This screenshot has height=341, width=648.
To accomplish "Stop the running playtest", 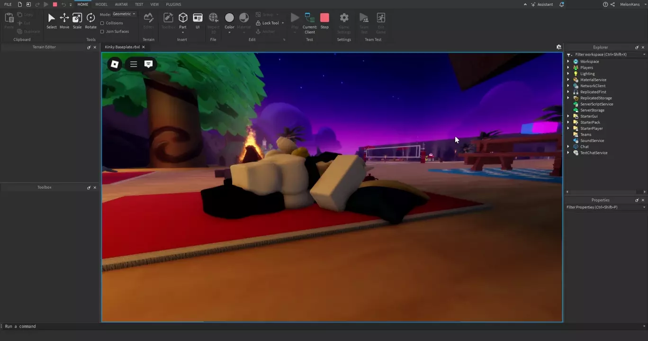I will [x=324, y=21].
